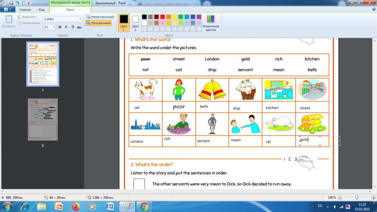The width and height of the screenshot is (377, 212).
Task: Select Цвет 1 foreground color button
Action: point(124,22)
